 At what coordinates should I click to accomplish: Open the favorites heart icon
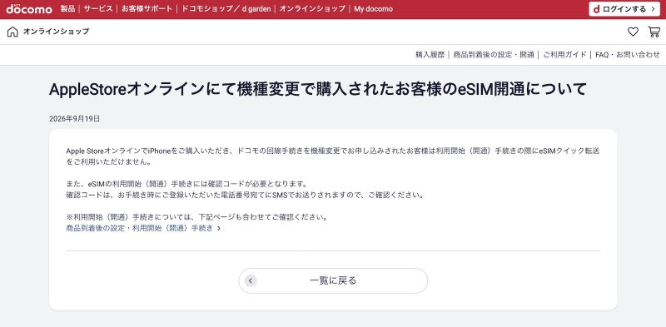pyautogui.click(x=633, y=32)
